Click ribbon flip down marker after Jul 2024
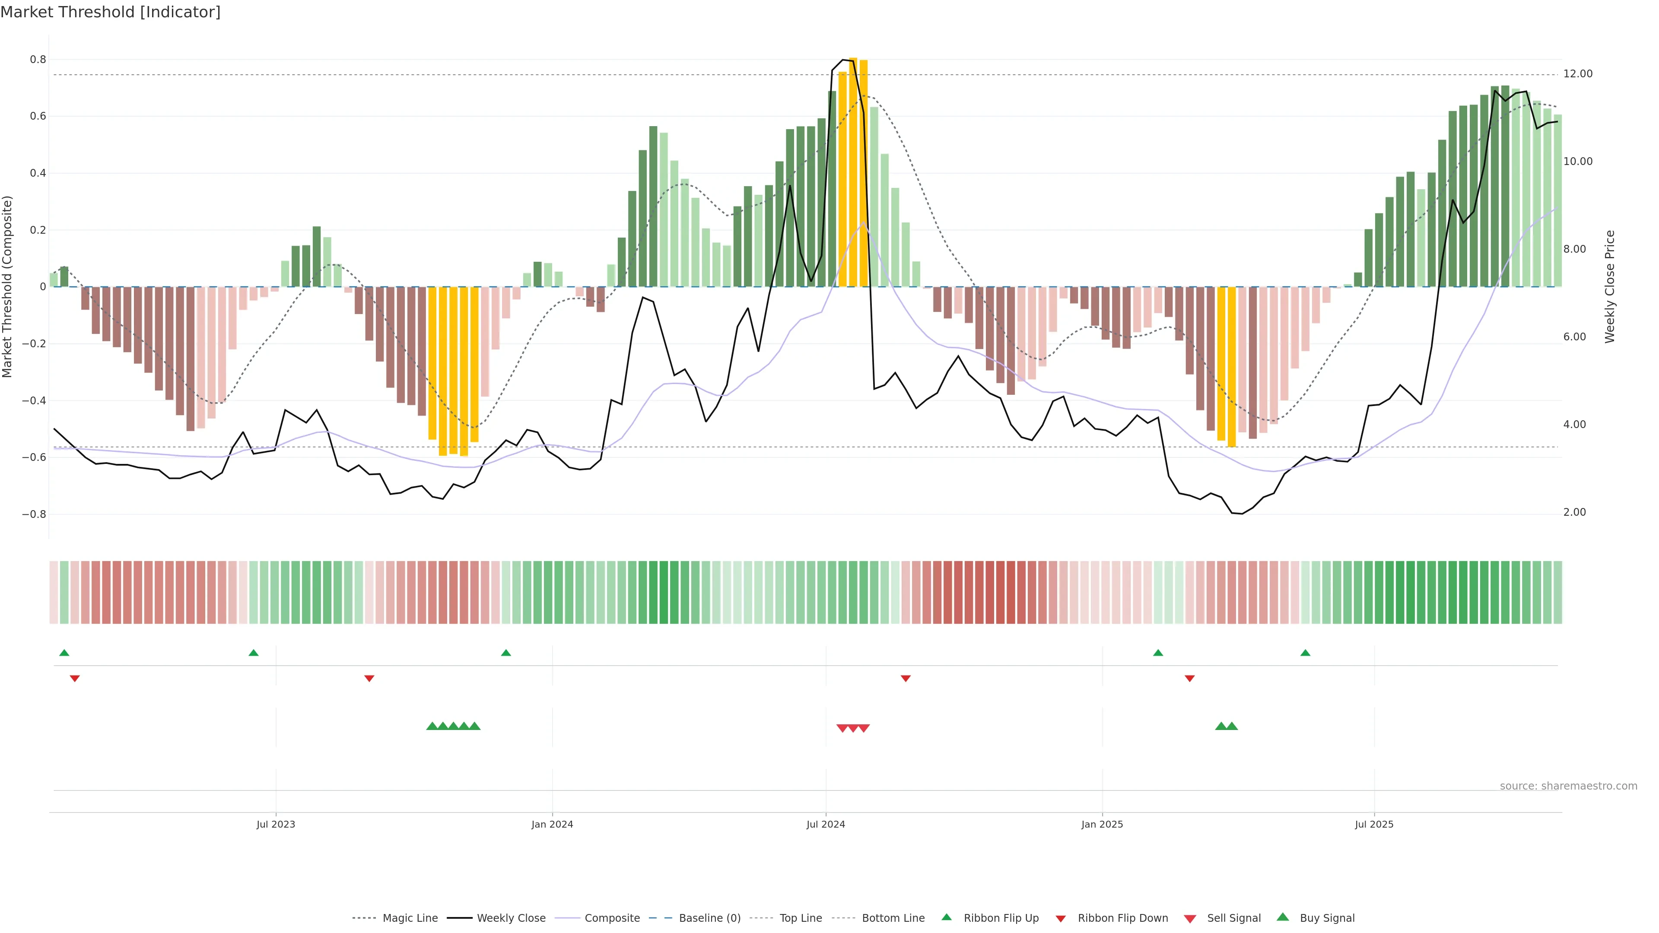Screen dimensions: 1659x933 pyautogui.click(x=906, y=678)
